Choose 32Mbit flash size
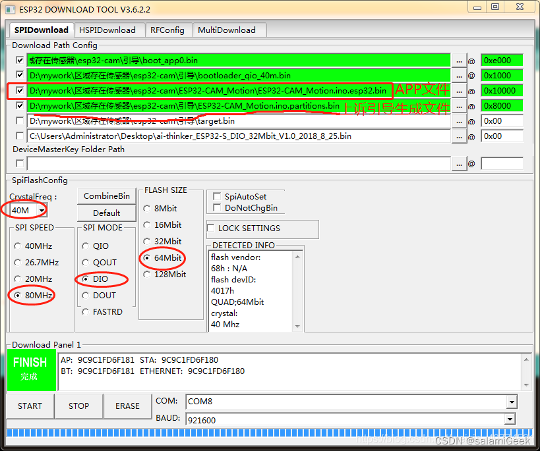Viewport: 540px width, 451px height. [x=147, y=241]
